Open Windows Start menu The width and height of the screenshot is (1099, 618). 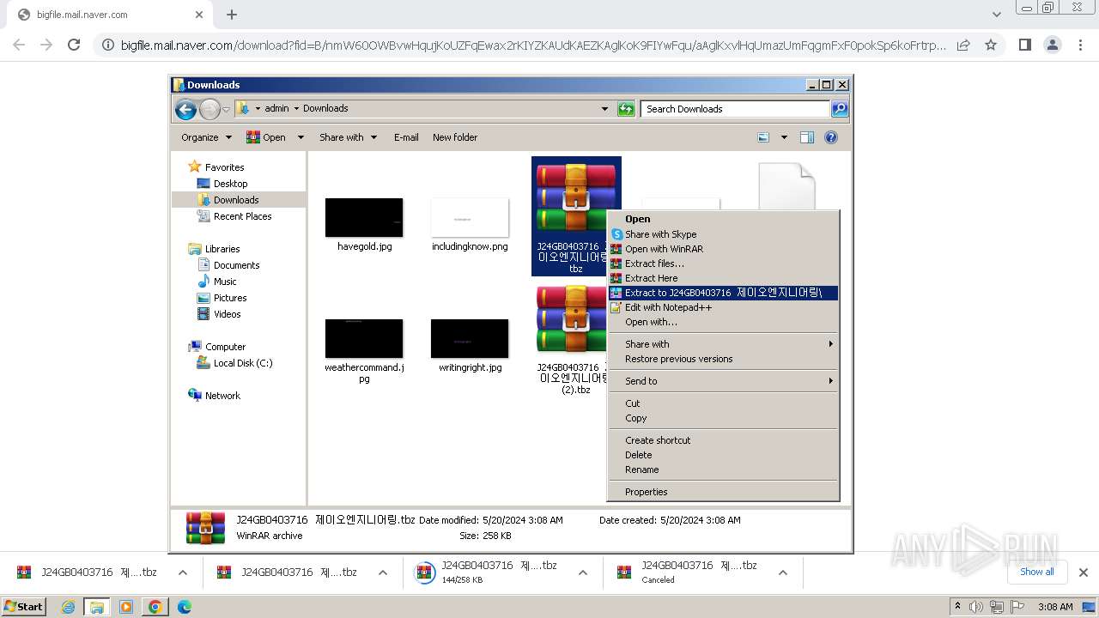point(24,607)
